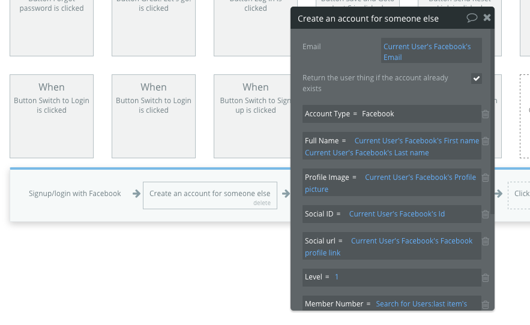This screenshot has width=530, height=325.
Task: Click trash icon beside Profile Image field
Action: pyautogui.click(x=486, y=177)
